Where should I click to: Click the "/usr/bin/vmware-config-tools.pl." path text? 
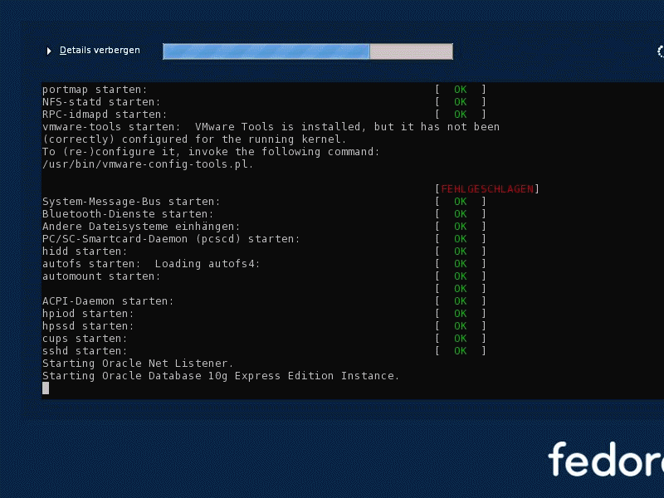coord(148,164)
